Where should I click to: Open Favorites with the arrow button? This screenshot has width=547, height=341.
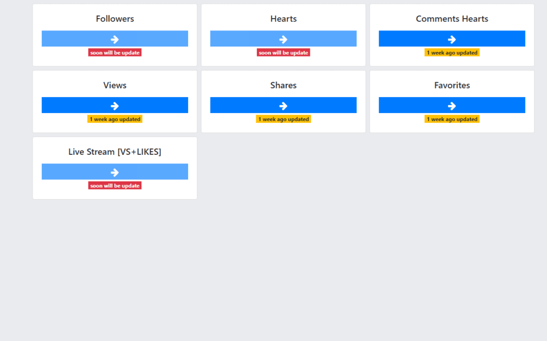(x=452, y=106)
